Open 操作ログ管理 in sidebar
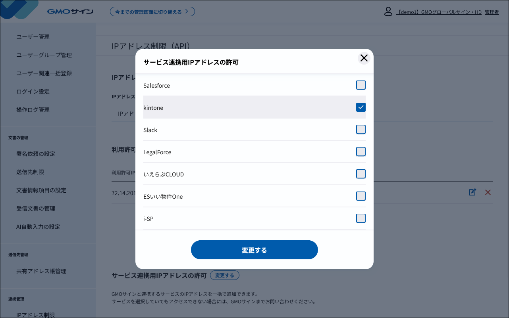Screen dimensions: 509x318 [x=33, y=110]
